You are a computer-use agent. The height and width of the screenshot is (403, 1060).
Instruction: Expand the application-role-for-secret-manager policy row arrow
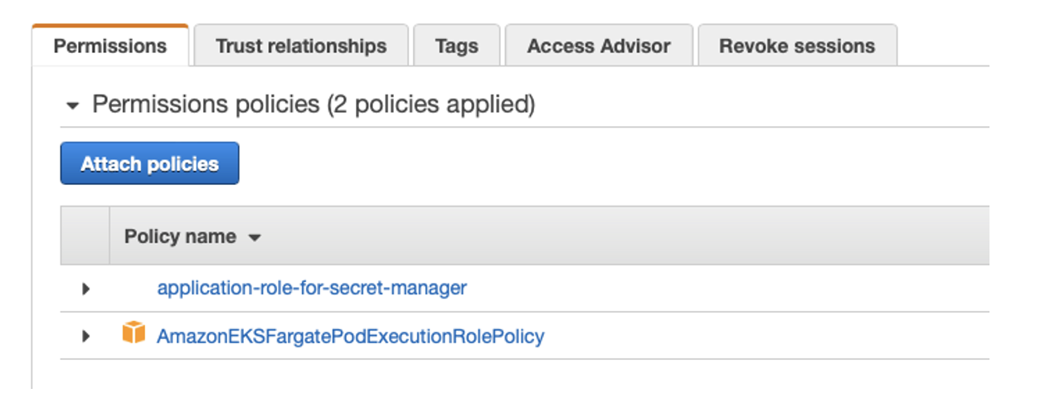pos(85,289)
